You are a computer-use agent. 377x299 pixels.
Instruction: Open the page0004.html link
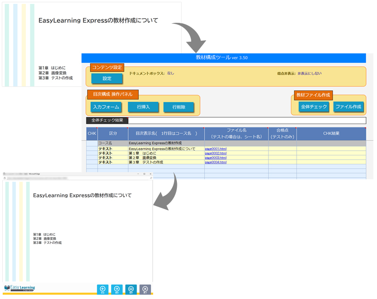pyautogui.click(x=215, y=162)
